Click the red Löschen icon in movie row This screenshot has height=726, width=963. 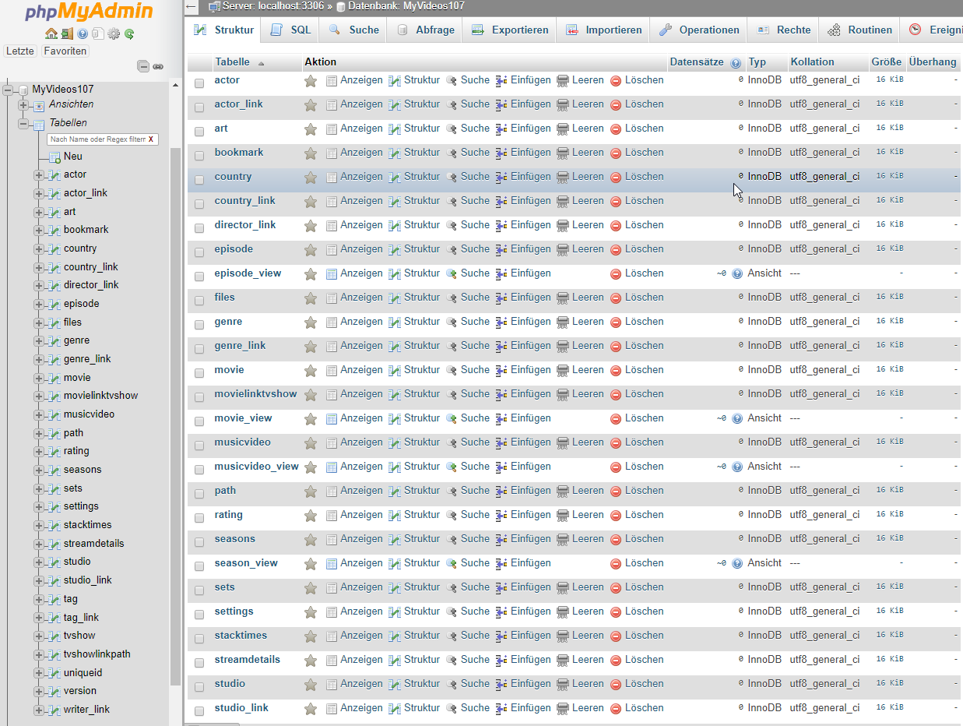click(x=616, y=371)
